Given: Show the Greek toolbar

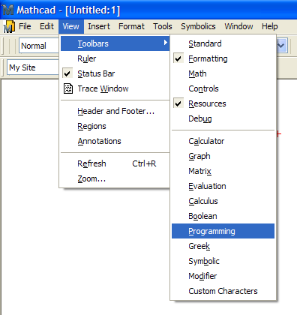Looking at the screenshot, I should pyautogui.click(x=223, y=246).
